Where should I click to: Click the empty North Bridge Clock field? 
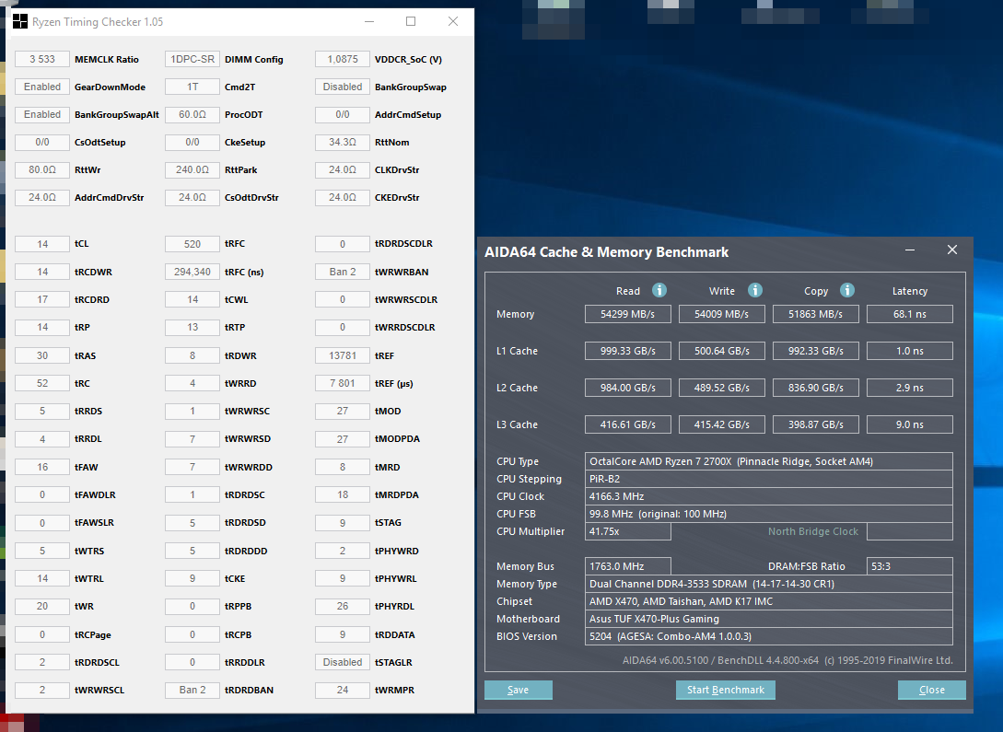click(910, 531)
